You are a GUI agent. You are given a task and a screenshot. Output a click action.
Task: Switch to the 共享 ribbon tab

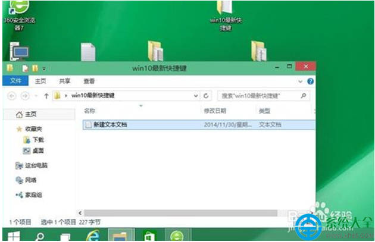(64, 81)
